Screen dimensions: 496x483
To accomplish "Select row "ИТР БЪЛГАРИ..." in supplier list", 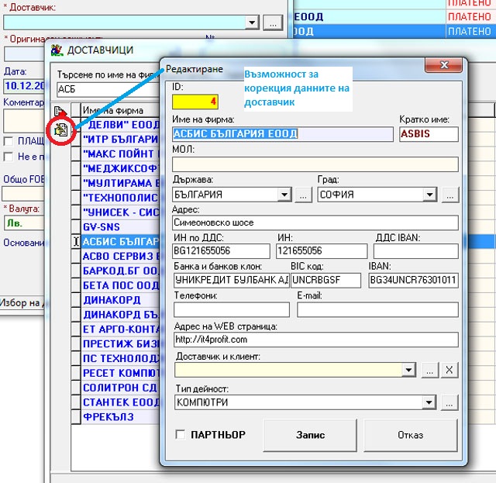I will [121, 140].
